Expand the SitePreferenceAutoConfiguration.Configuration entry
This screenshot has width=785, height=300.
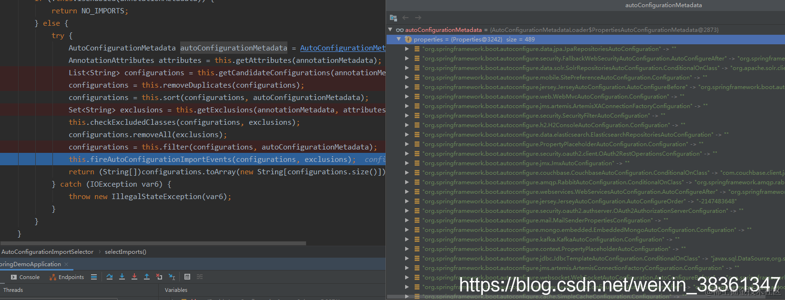[x=407, y=78]
